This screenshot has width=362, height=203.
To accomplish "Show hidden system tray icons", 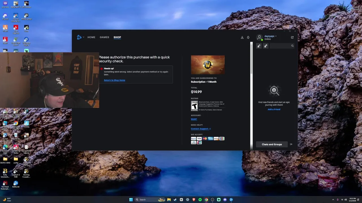I will pos(333,200).
